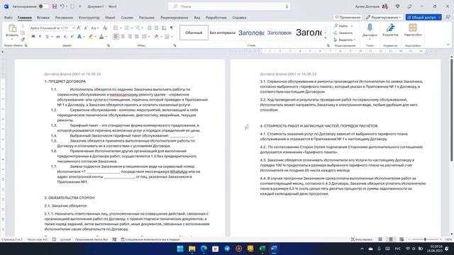Image resolution: width=454 pixels, height=255 pixels.
Task: Expand the styles gallery arrow
Action: coord(326,38)
